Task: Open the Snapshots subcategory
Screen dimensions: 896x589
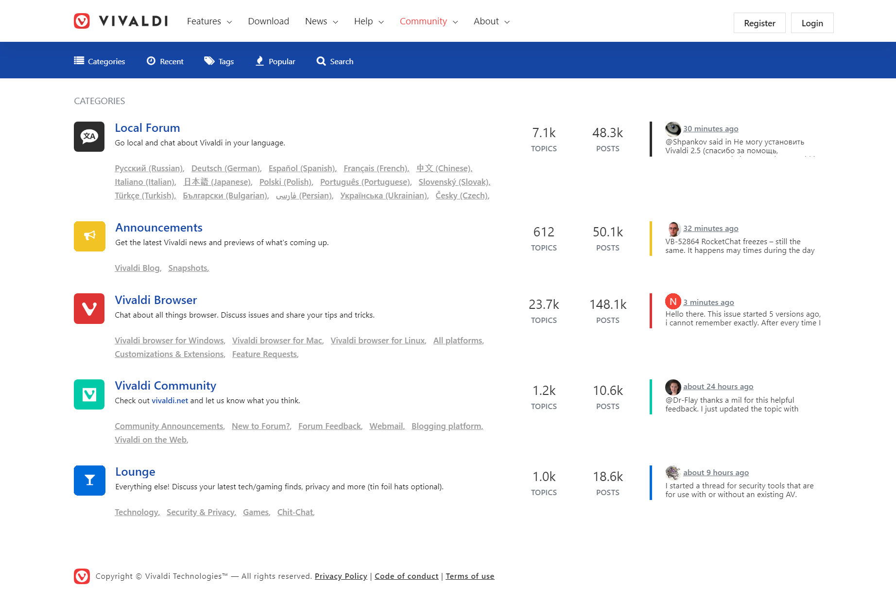Action: (189, 268)
